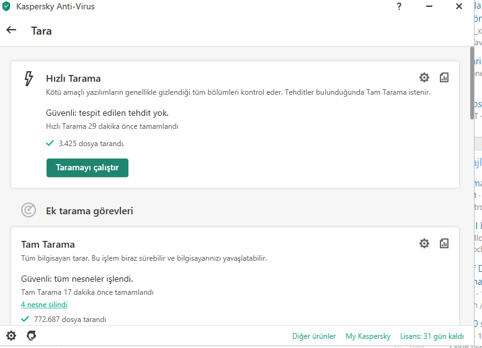Open Hızlı Tarama report icon
This screenshot has width=482, height=348.
point(444,77)
